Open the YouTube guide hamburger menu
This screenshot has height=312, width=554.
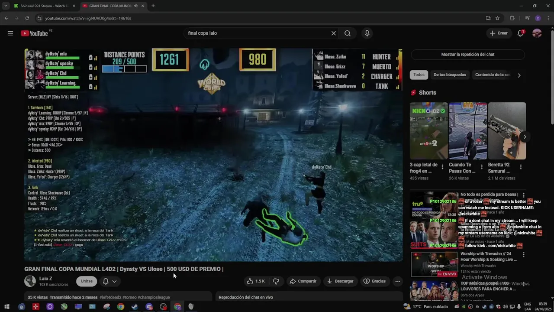(x=10, y=33)
